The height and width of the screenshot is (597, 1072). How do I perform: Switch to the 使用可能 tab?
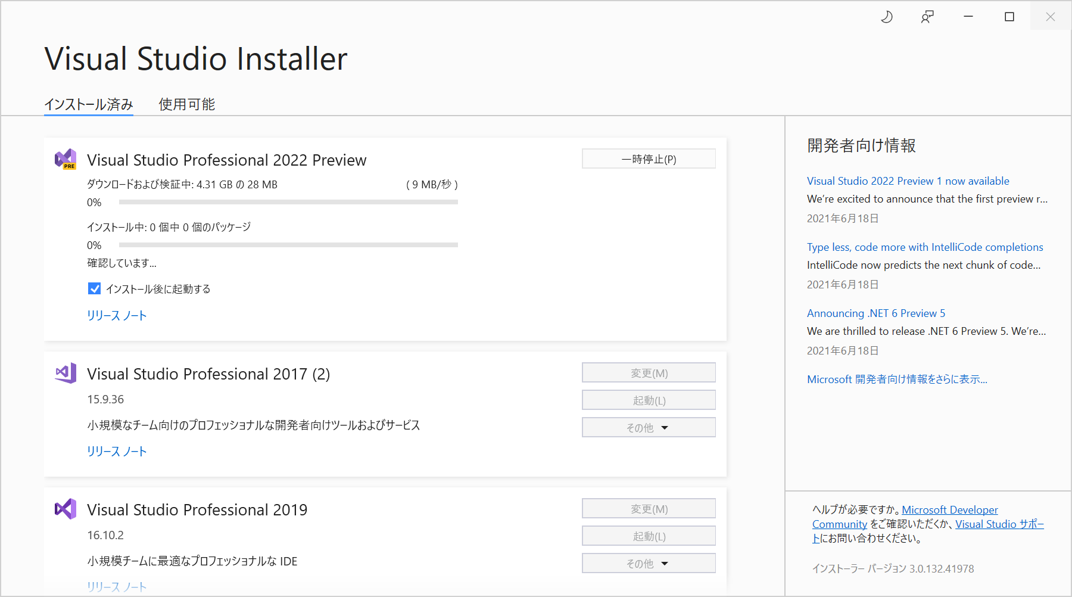click(x=187, y=104)
